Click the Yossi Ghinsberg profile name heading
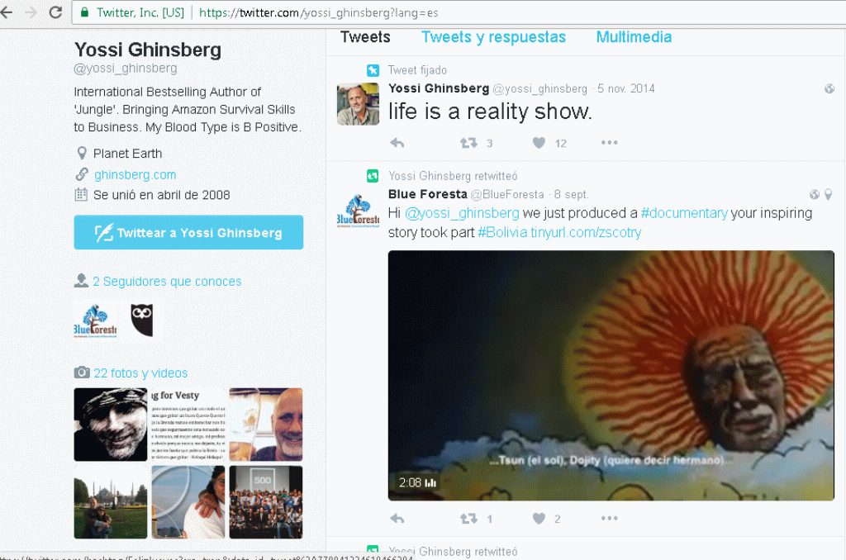Viewport: 846px width, 560px height. click(148, 50)
